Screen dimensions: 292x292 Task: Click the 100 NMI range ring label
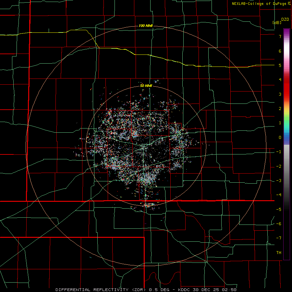(146, 26)
